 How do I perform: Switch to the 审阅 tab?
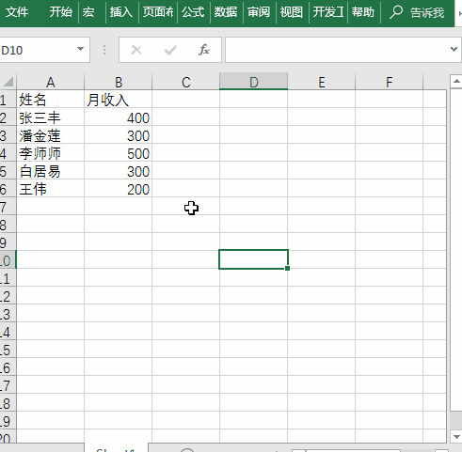point(259,12)
